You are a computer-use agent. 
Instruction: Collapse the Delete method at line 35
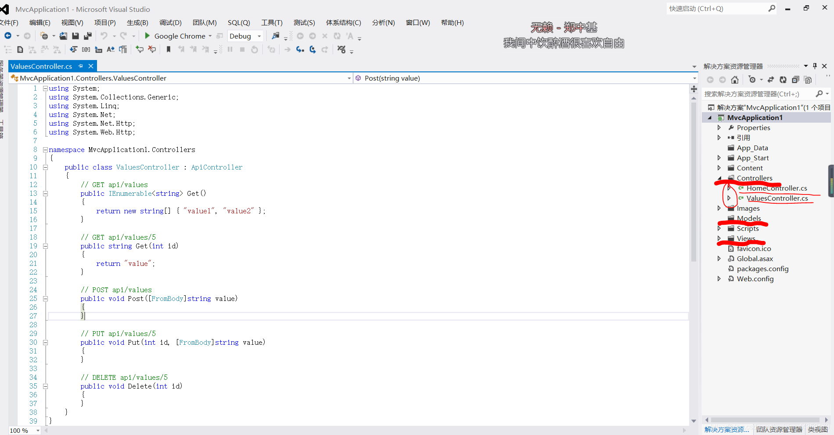tap(45, 386)
